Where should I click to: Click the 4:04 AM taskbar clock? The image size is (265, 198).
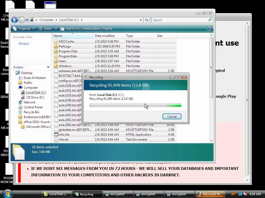coord(255,194)
